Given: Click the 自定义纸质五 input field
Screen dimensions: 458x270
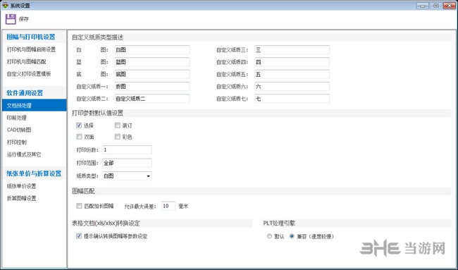Looking at the screenshot, I should [x=292, y=74].
